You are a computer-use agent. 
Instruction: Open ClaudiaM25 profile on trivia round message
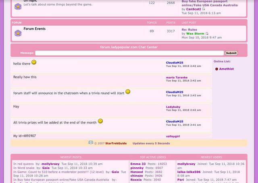click(x=175, y=92)
